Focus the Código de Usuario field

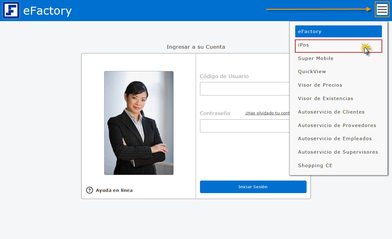click(245, 89)
